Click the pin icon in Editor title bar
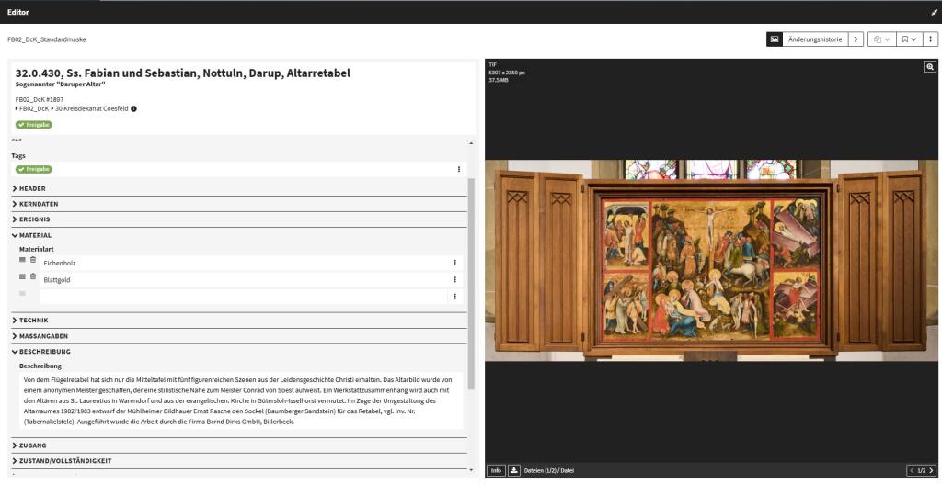The width and height of the screenshot is (942, 484). pos(934,12)
